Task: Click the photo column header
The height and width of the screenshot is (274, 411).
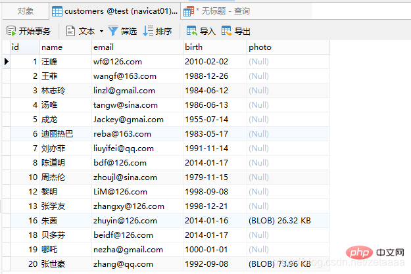Action: pyautogui.click(x=288, y=47)
